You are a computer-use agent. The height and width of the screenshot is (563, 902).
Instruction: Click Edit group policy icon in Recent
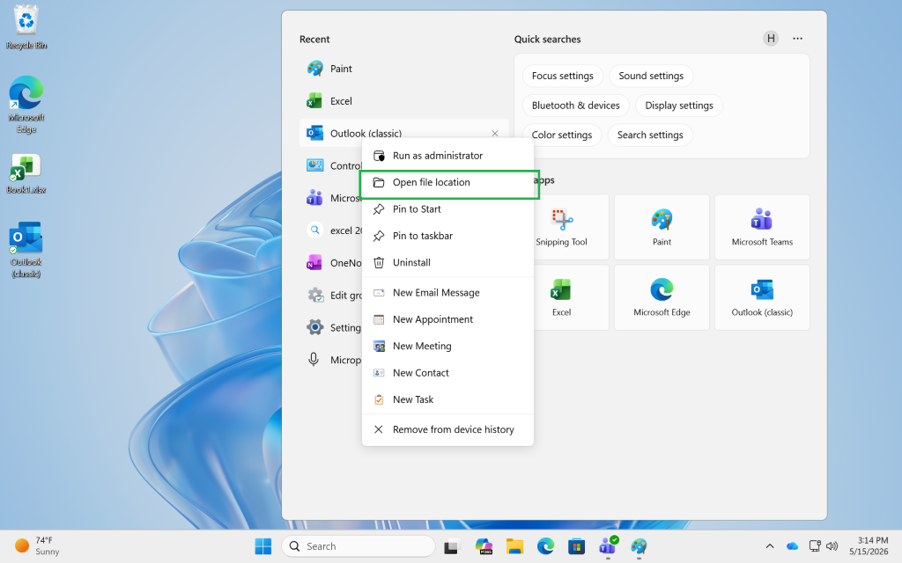click(x=315, y=296)
